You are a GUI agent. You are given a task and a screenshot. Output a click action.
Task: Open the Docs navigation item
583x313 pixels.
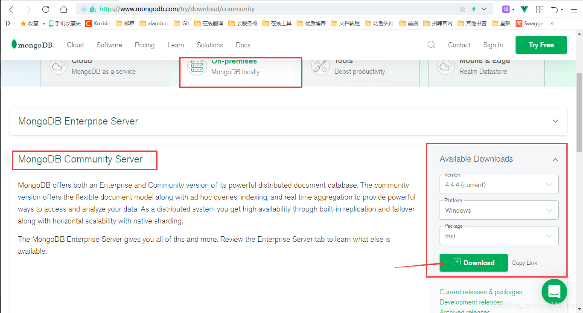[243, 45]
